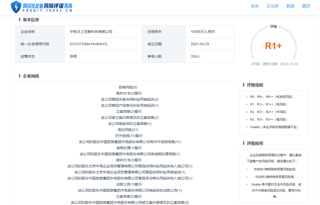The height and width of the screenshot is (205, 320).
Task: Open the 对外担保(11)警示 section
Action: coord(129,136)
